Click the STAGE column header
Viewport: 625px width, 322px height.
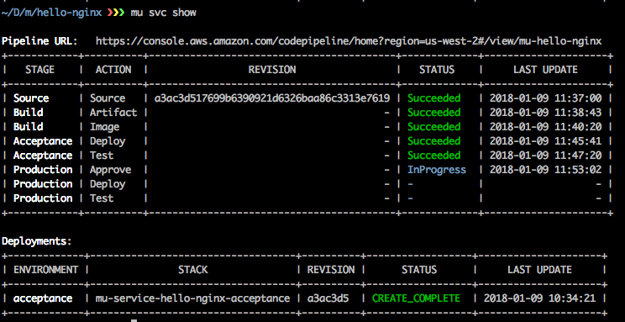tap(39, 70)
